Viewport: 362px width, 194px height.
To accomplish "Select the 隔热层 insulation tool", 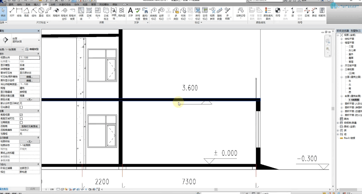I will click(122, 12).
